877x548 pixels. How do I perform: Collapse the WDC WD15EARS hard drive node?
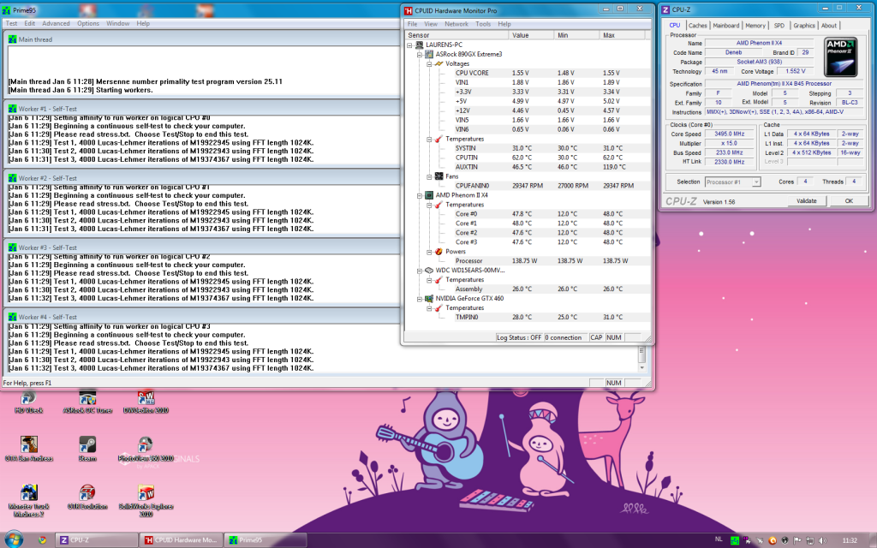coord(420,270)
